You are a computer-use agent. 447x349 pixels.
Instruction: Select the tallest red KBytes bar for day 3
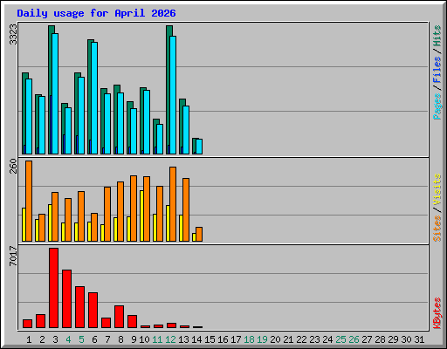53,288
